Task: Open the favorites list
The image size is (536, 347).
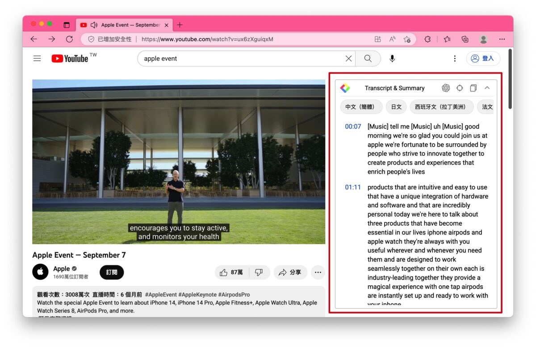Action: 447,39
